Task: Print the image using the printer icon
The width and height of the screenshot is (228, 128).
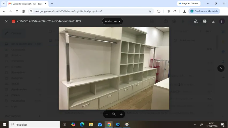Action: [x=204, y=21]
